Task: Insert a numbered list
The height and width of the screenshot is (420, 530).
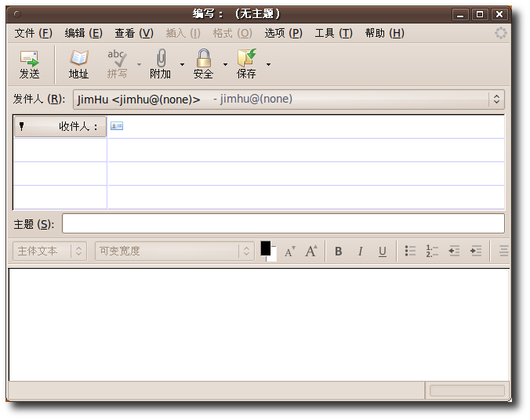Action: pyautogui.click(x=432, y=251)
